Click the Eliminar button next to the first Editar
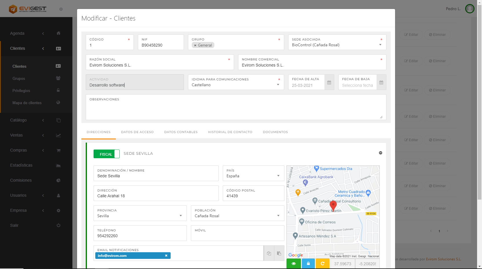The image size is (482, 269). click(x=437, y=35)
